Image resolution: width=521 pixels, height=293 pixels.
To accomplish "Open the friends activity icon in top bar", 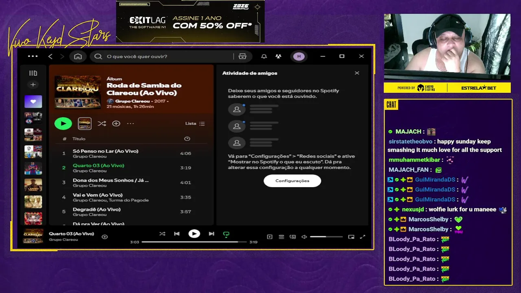I will (278, 56).
